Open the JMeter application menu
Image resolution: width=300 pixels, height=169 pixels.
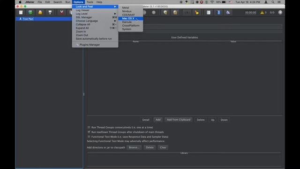[30, 2]
